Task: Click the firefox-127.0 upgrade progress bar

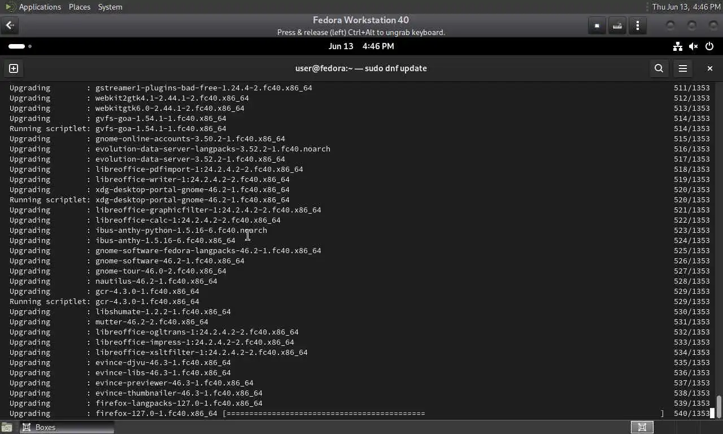Action: click(443, 414)
